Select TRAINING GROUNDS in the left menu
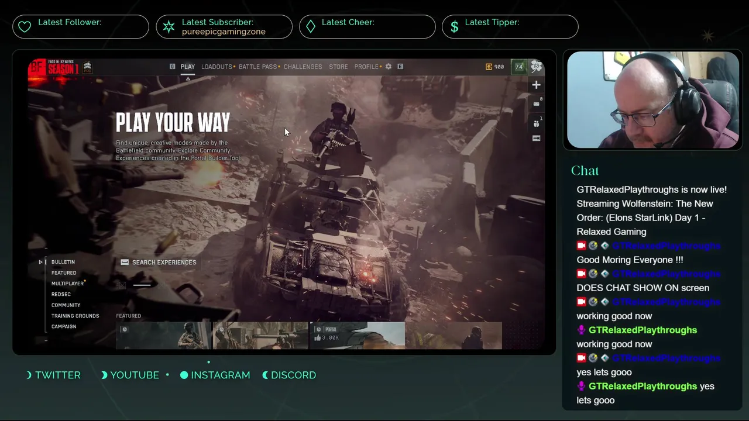Image resolution: width=749 pixels, height=421 pixels. pyautogui.click(x=75, y=316)
